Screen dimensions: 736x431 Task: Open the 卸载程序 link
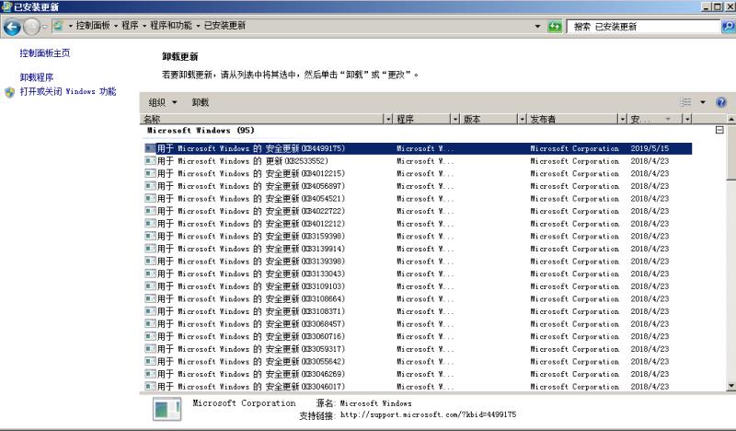pos(37,77)
